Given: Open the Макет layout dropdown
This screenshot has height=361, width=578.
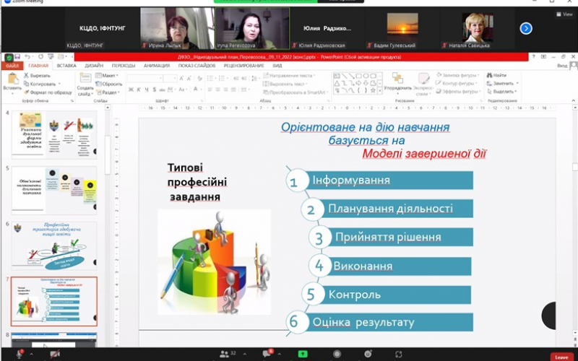Looking at the screenshot, I should (107, 76).
